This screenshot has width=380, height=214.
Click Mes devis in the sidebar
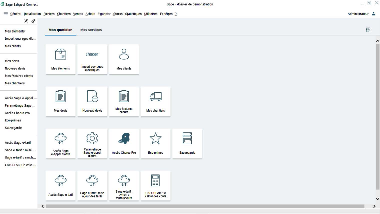(x=12, y=61)
